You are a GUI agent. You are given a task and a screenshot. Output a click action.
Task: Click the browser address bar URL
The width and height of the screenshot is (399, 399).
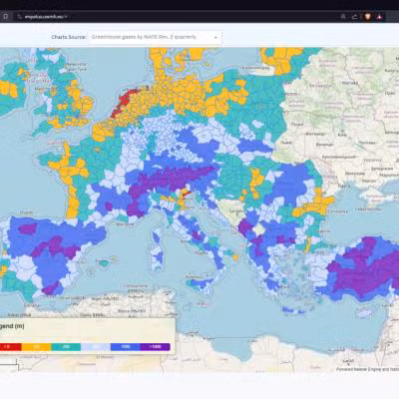45,16
